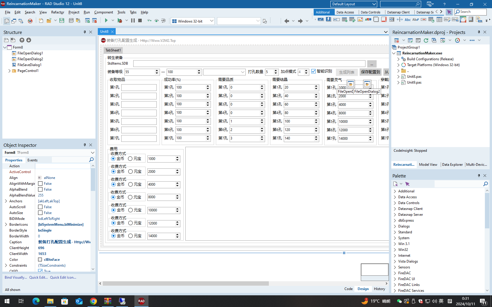Click the Move Down arrow in Structure panel
The height and width of the screenshot is (307, 492).
pos(29,40)
